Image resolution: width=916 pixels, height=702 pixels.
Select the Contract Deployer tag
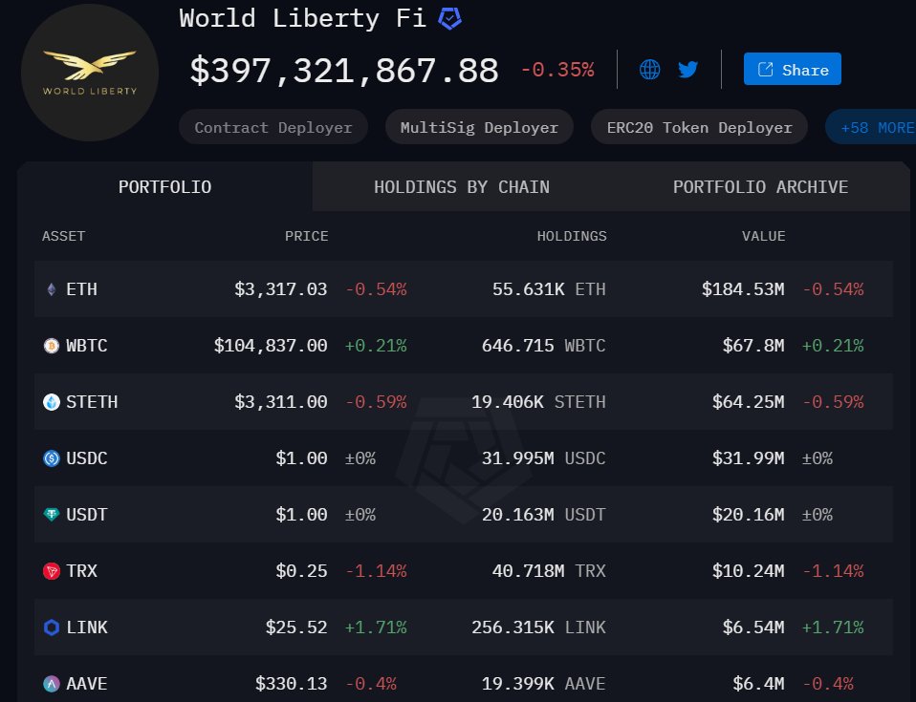click(273, 127)
